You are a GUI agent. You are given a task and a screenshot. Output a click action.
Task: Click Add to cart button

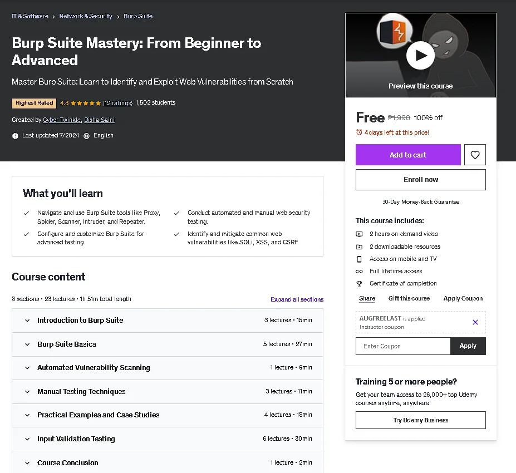408,155
